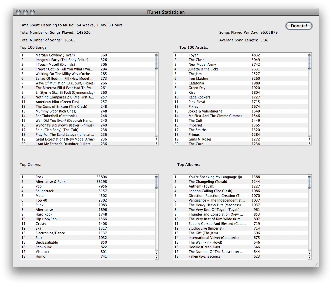Click scroll up arrow in Top Albums list

[309, 253]
